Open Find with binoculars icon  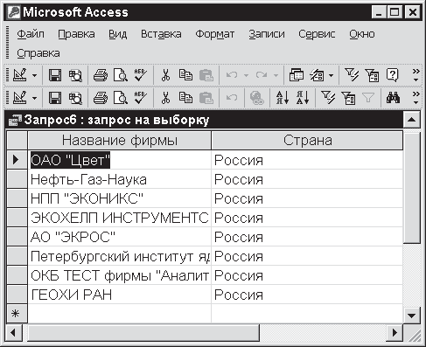(x=393, y=98)
